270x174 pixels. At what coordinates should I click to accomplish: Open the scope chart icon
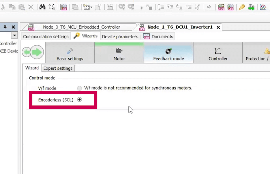click(x=263, y=7)
